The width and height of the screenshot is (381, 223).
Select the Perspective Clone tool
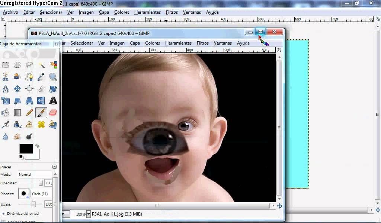tap(53, 125)
